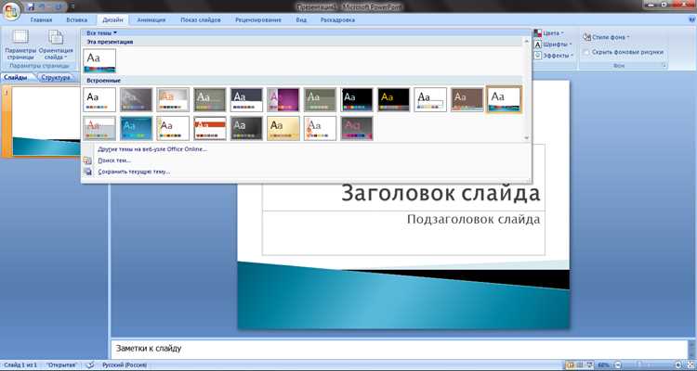Open Slide Orientation (Ориентация слайда) menu
The width and height of the screenshot is (697, 371).
pyautogui.click(x=56, y=45)
